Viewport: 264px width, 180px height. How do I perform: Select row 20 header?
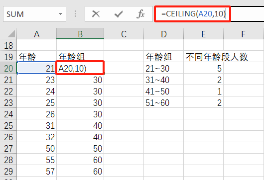[8, 68]
